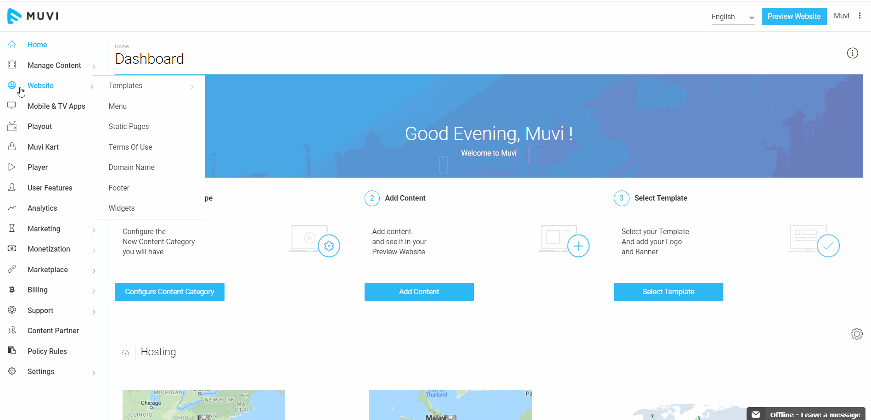Select Menu in Website submenu
This screenshot has height=420, width=871.
[118, 106]
